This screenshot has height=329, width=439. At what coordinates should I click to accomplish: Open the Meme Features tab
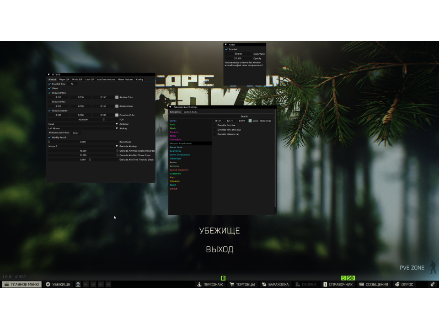pos(125,80)
